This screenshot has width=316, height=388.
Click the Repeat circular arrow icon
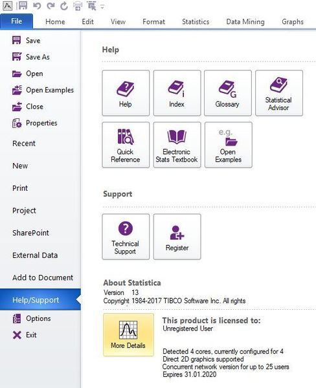tap(64, 6)
